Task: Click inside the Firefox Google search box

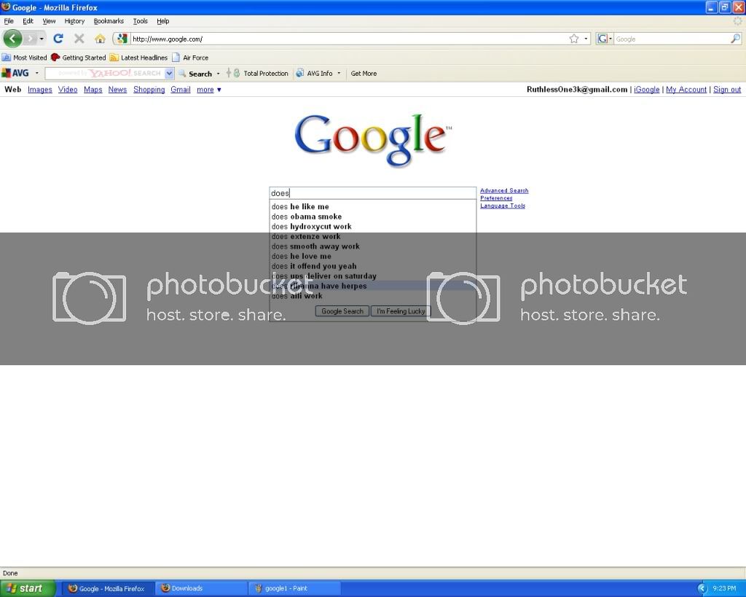Action: coord(672,39)
